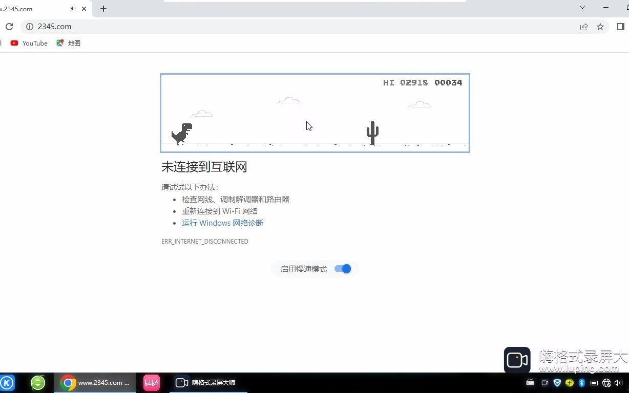Image resolution: width=629 pixels, height=393 pixels.
Task: Open the volume tray icon
Action: [x=618, y=383]
